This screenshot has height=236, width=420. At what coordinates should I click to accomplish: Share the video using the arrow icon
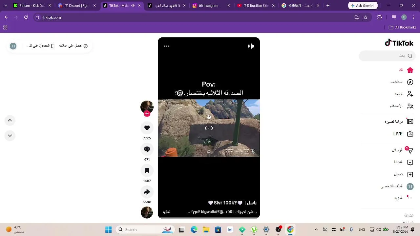[147, 192]
